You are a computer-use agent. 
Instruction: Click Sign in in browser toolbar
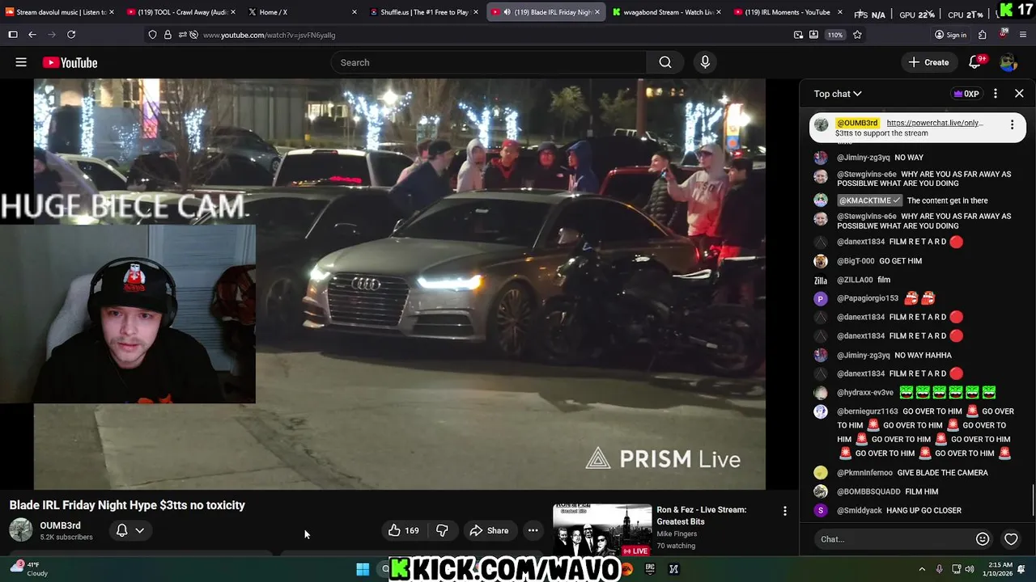click(x=950, y=35)
